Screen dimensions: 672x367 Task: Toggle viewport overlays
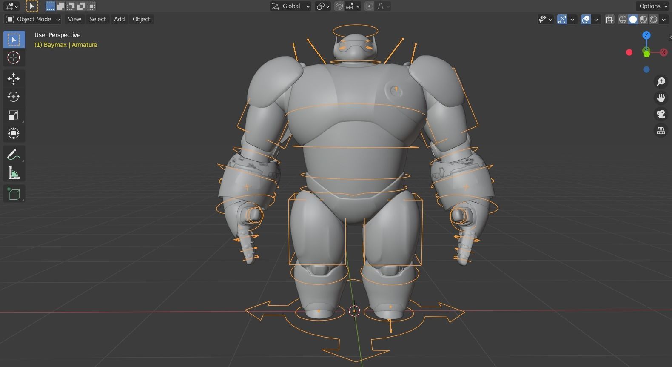pos(586,19)
